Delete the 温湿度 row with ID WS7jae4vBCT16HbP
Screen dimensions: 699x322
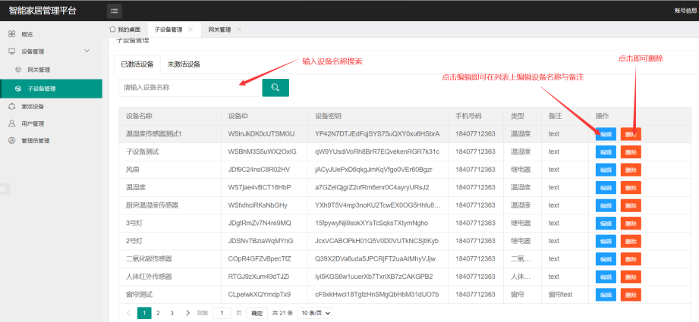click(x=631, y=187)
